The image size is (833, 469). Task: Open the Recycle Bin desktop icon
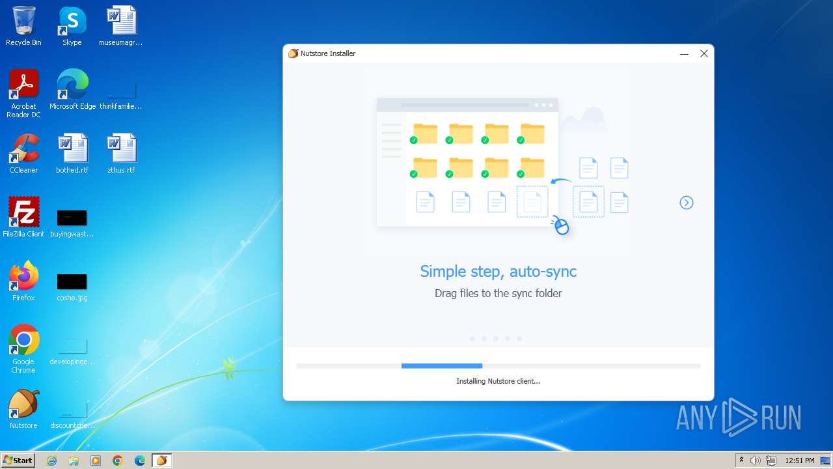point(23,27)
